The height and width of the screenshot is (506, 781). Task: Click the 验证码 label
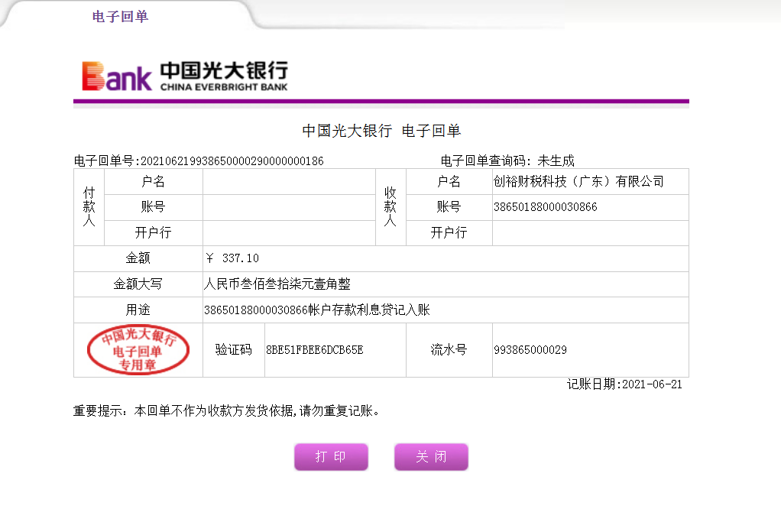point(234,349)
